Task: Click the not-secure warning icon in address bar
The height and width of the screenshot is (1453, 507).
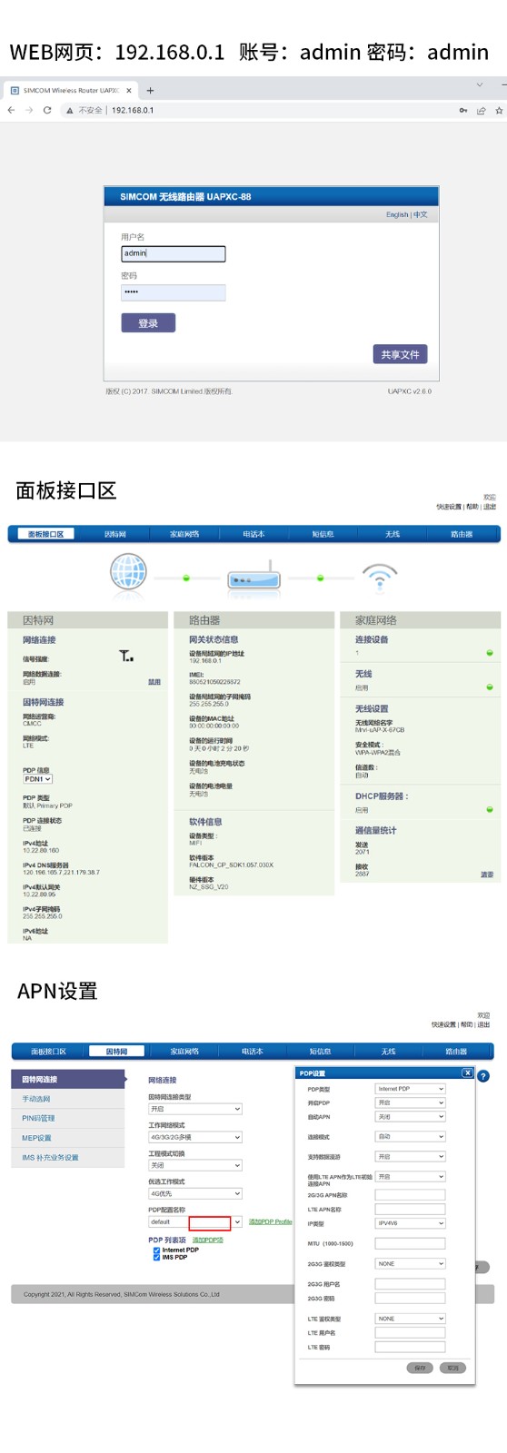Action: click(x=69, y=111)
